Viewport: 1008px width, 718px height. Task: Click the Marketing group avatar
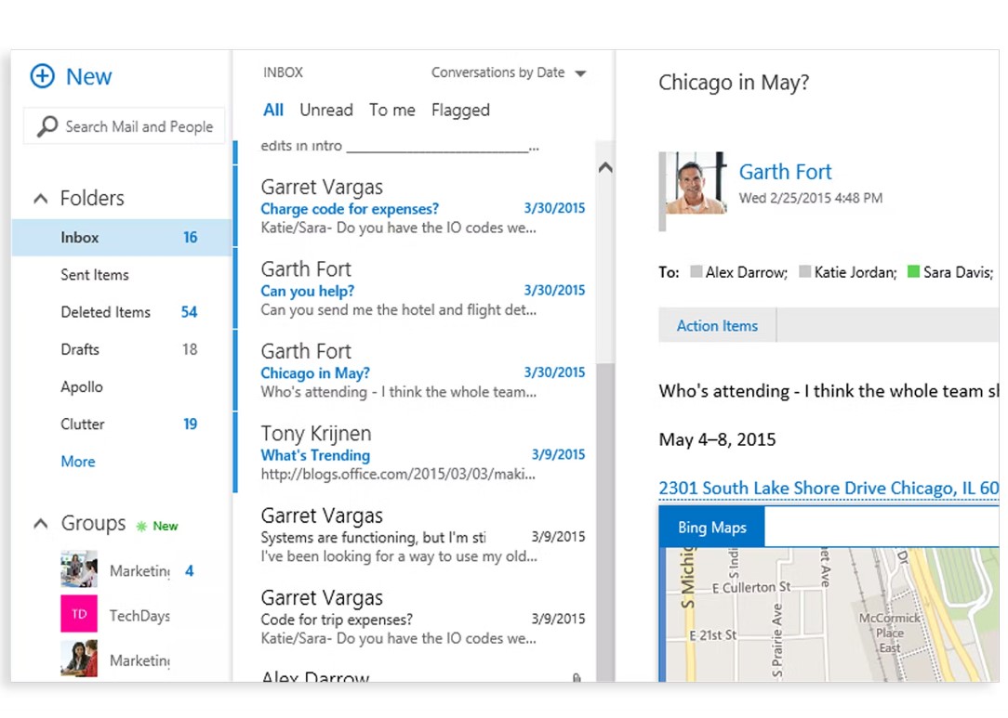[x=79, y=569]
